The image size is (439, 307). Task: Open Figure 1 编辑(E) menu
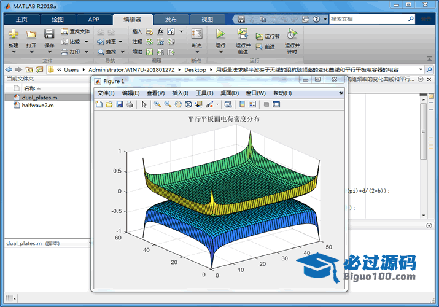coord(131,93)
